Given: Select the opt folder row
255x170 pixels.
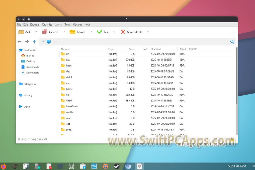Looking at the screenshot, I should (x=147, y=124).
